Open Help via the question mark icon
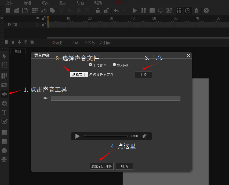The width and height of the screenshot is (229, 185). pos(206,11)
